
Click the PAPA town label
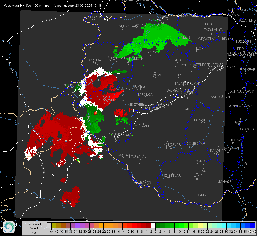pos(152,52)
